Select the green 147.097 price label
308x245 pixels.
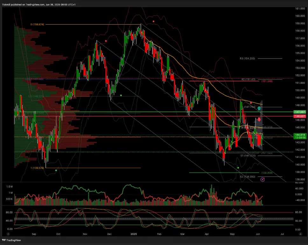(x=300, y=112)
